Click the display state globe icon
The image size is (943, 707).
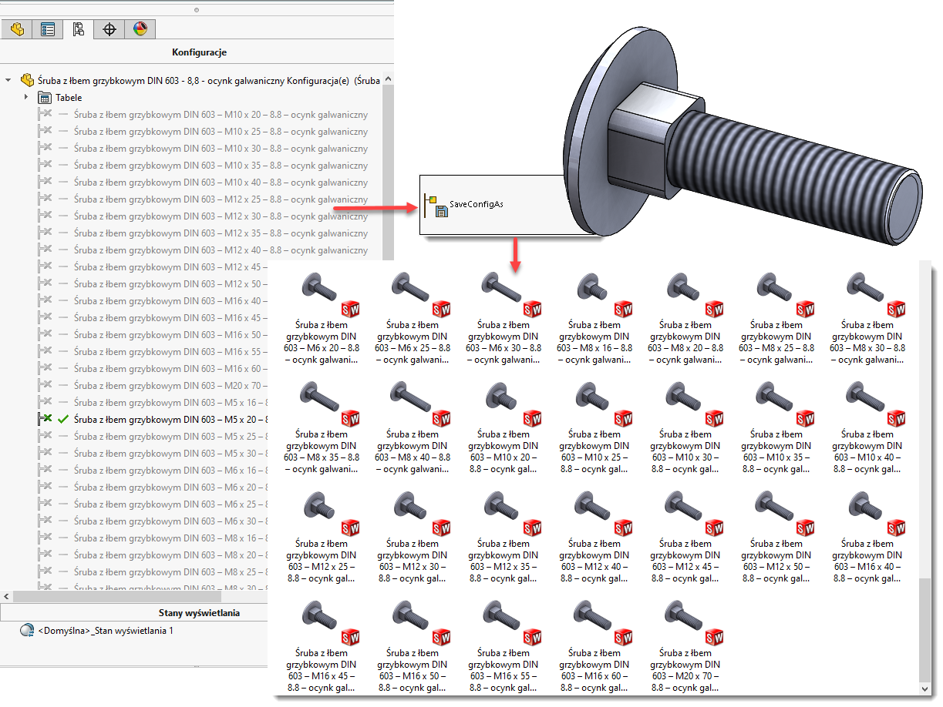[x=28, y=631]
